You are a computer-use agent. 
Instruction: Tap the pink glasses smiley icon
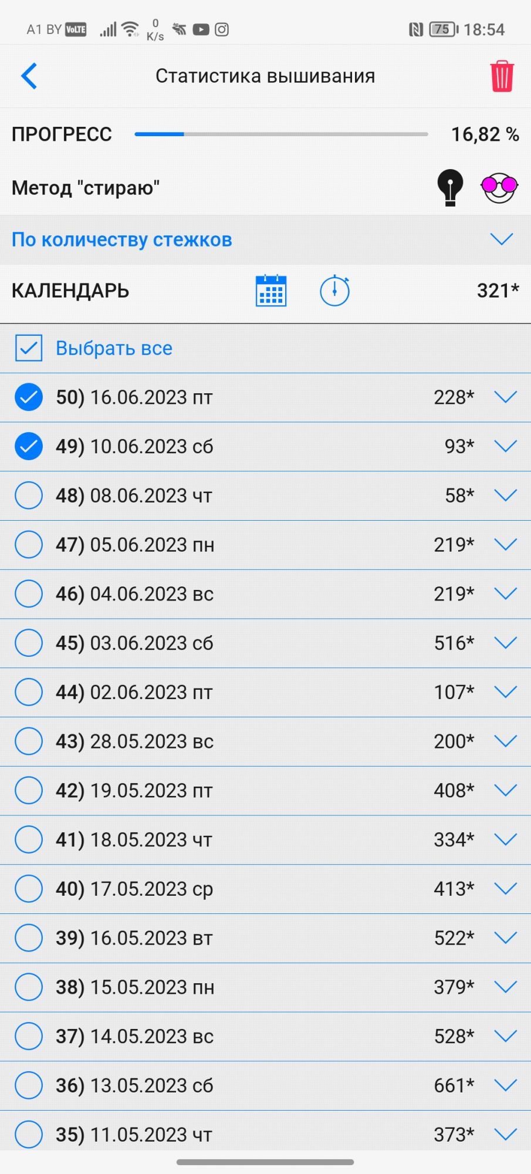499,187
